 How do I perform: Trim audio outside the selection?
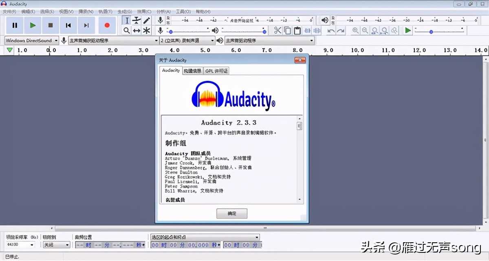pyautogui.click(x=307, y=31)
